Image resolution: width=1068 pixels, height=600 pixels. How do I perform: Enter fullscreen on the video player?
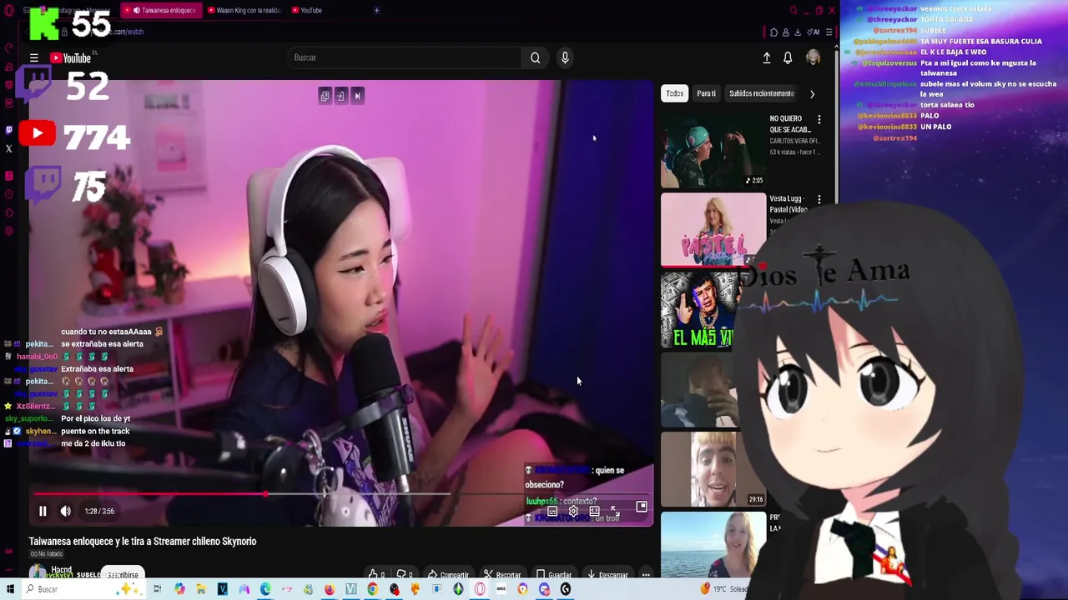click(x=615, y=511)
